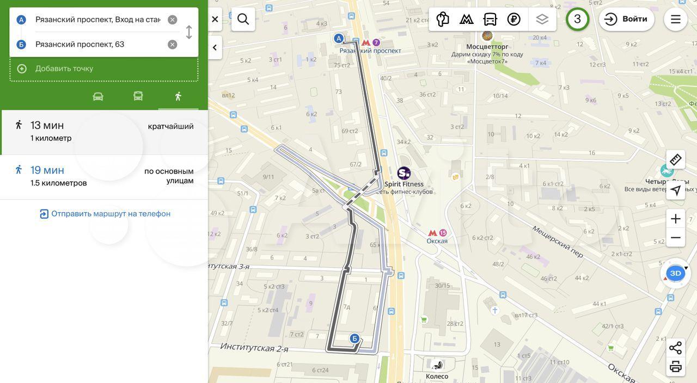Viewport: 697px width, 383px height.
Task: Open the map layers selector
Action: [542, 19]
